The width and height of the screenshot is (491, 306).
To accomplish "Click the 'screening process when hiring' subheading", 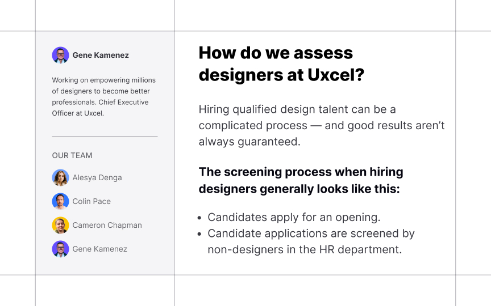I will point(301,180).
